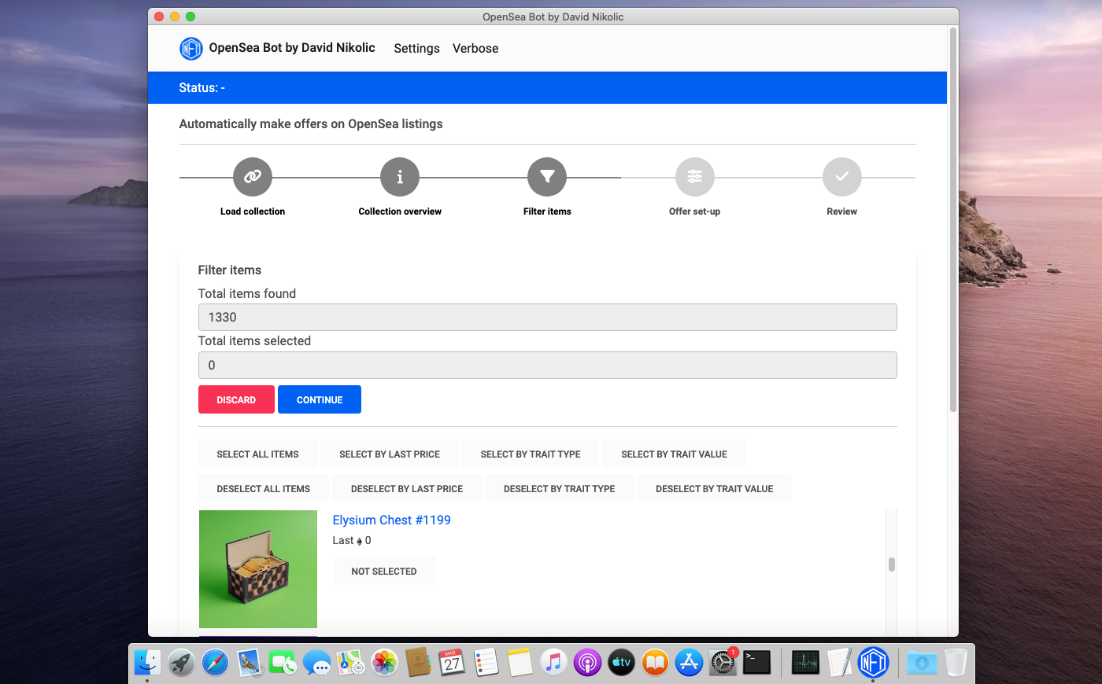
Task: Open the Verbose menu item
Action: (x=475, y=49)
